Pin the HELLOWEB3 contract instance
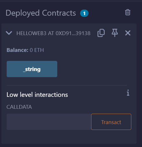 (115, 33)
